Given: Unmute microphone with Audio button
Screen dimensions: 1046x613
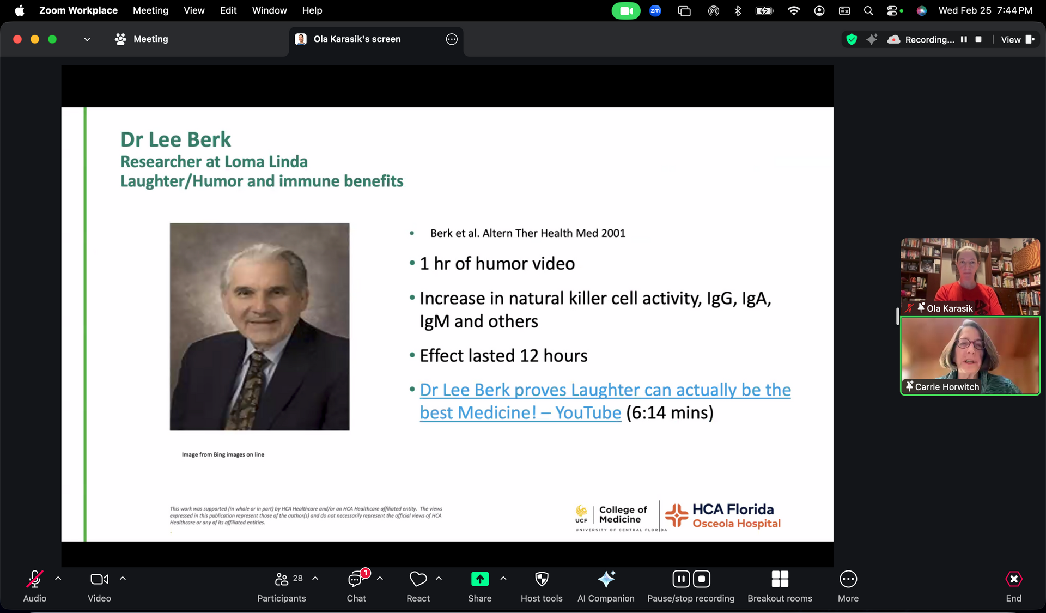Looking at the screenshot, I should 34,579.
